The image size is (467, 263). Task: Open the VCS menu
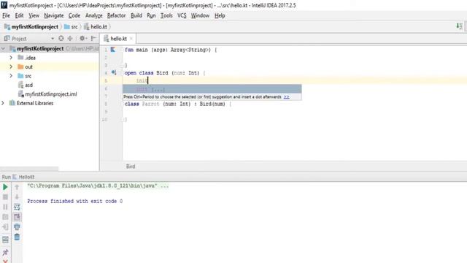pyautogui.click(x=182, y=15)
